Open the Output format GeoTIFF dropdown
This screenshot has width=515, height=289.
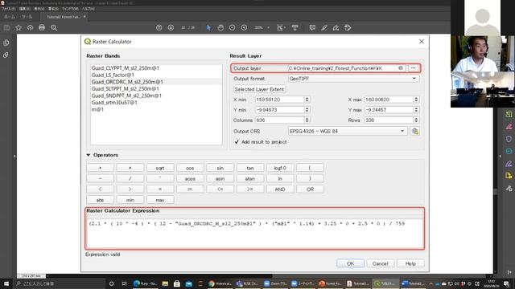(x=353, y=79)
